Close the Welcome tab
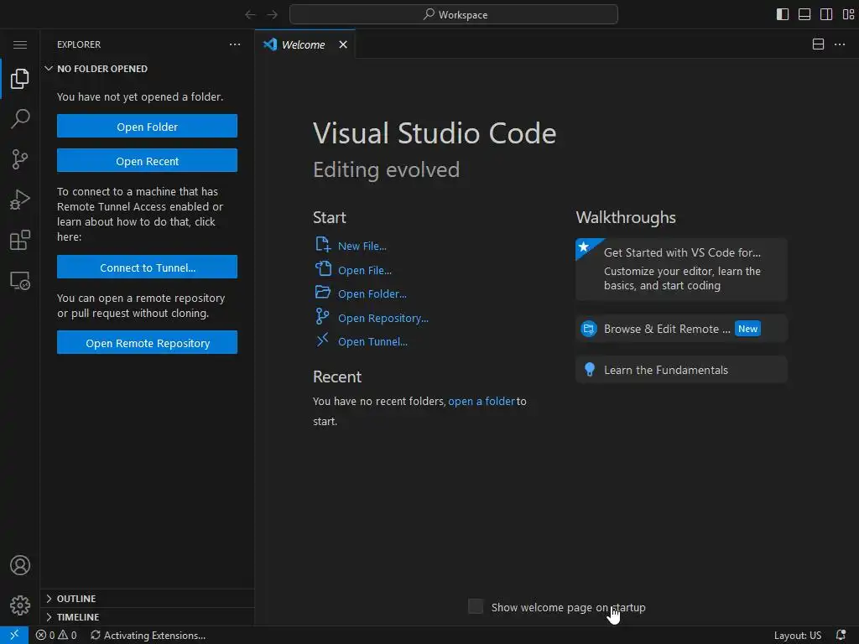 pyautogui.click(x=343, y=44)
